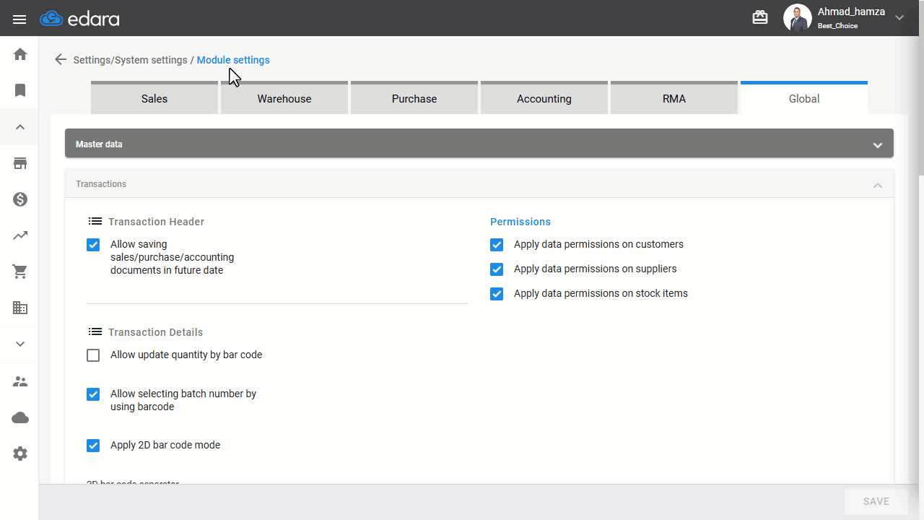Collapse sidebar section with up chevron
This screenshot has width=924, height=520.
[20, 127]
